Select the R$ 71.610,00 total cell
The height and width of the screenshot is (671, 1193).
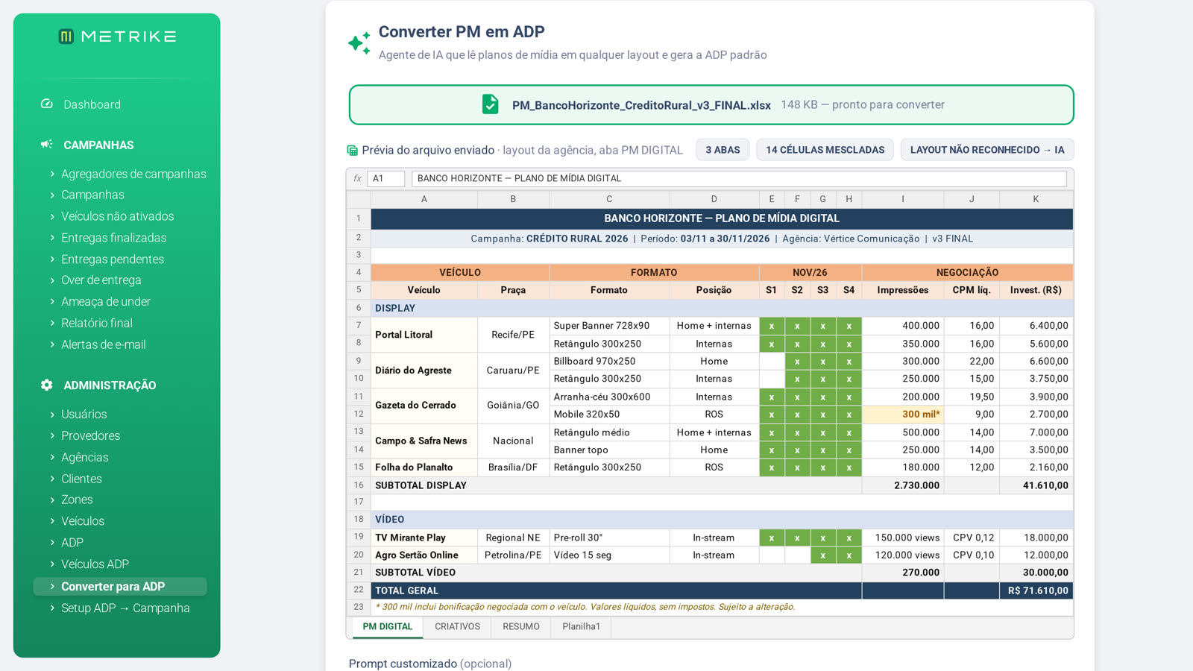(x=1036, y=590)
